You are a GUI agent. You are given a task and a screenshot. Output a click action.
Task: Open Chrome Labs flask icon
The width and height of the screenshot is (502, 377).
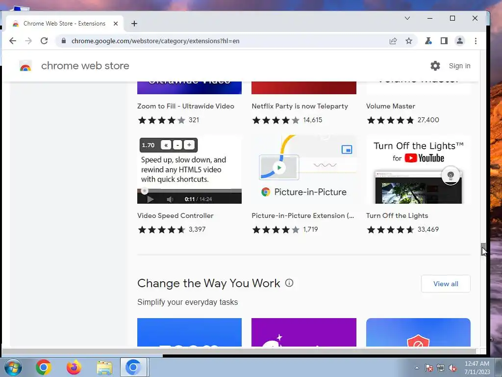click(x=428, y=41)
